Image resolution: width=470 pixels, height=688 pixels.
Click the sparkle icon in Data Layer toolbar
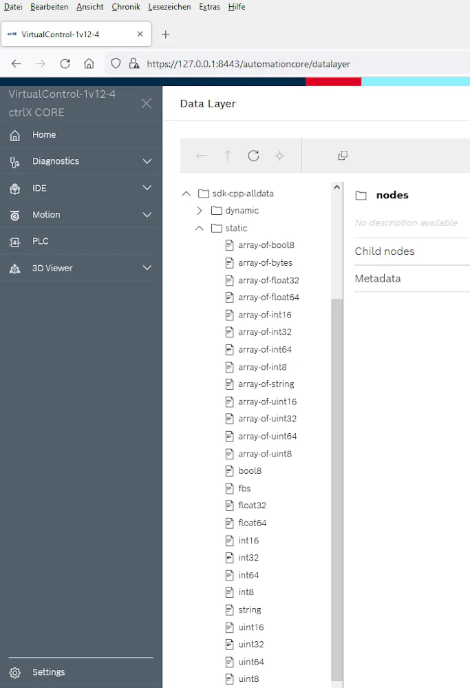tap(279, 156)
